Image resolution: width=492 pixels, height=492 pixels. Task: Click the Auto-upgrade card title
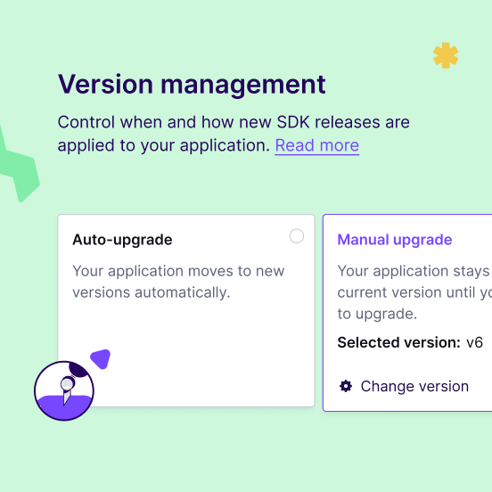click(x=122, y=240)
